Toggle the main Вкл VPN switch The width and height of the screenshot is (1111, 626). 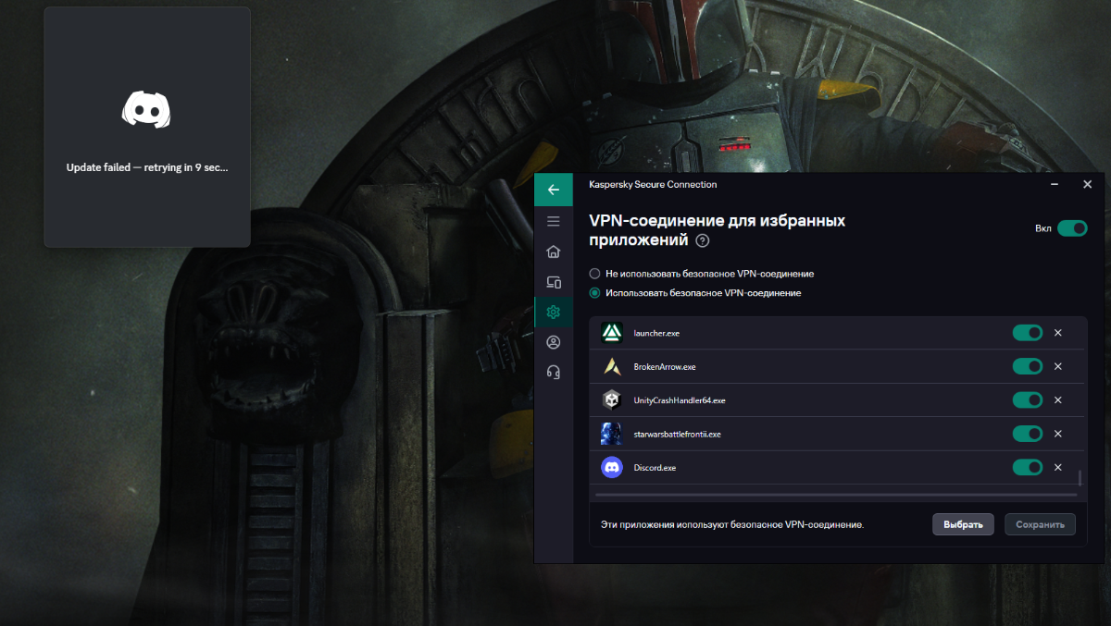[x=1072, y=228]
